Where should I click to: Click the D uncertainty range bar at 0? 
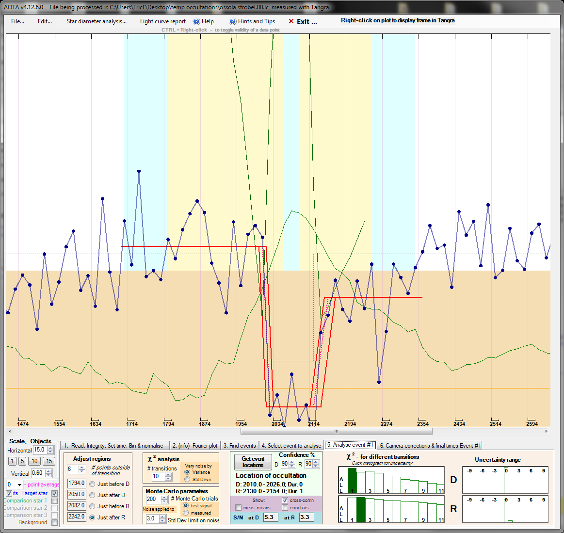click(506, 481)
